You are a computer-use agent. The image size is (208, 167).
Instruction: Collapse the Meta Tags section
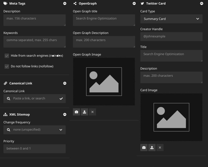65,4
